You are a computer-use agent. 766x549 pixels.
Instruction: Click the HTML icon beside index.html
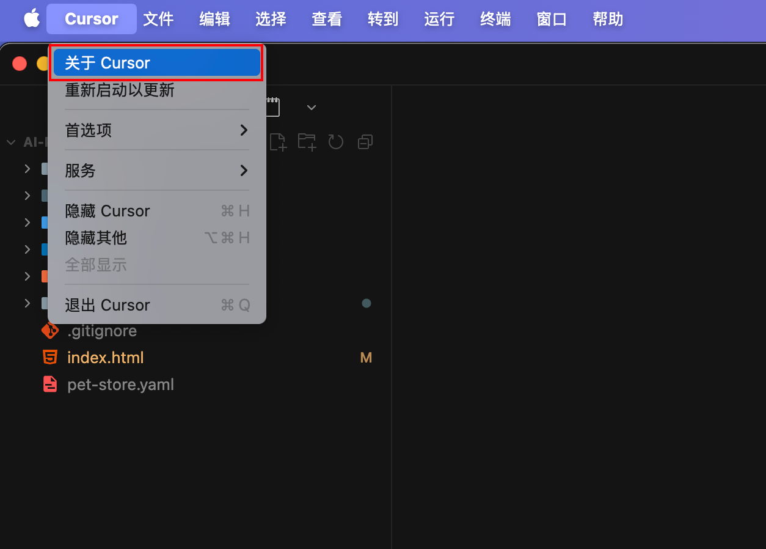pyautogui.click(x=49, y=357)
